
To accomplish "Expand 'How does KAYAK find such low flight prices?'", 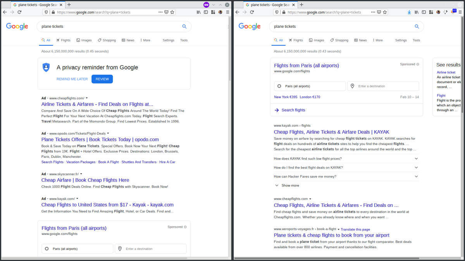I will pos(346,159).
